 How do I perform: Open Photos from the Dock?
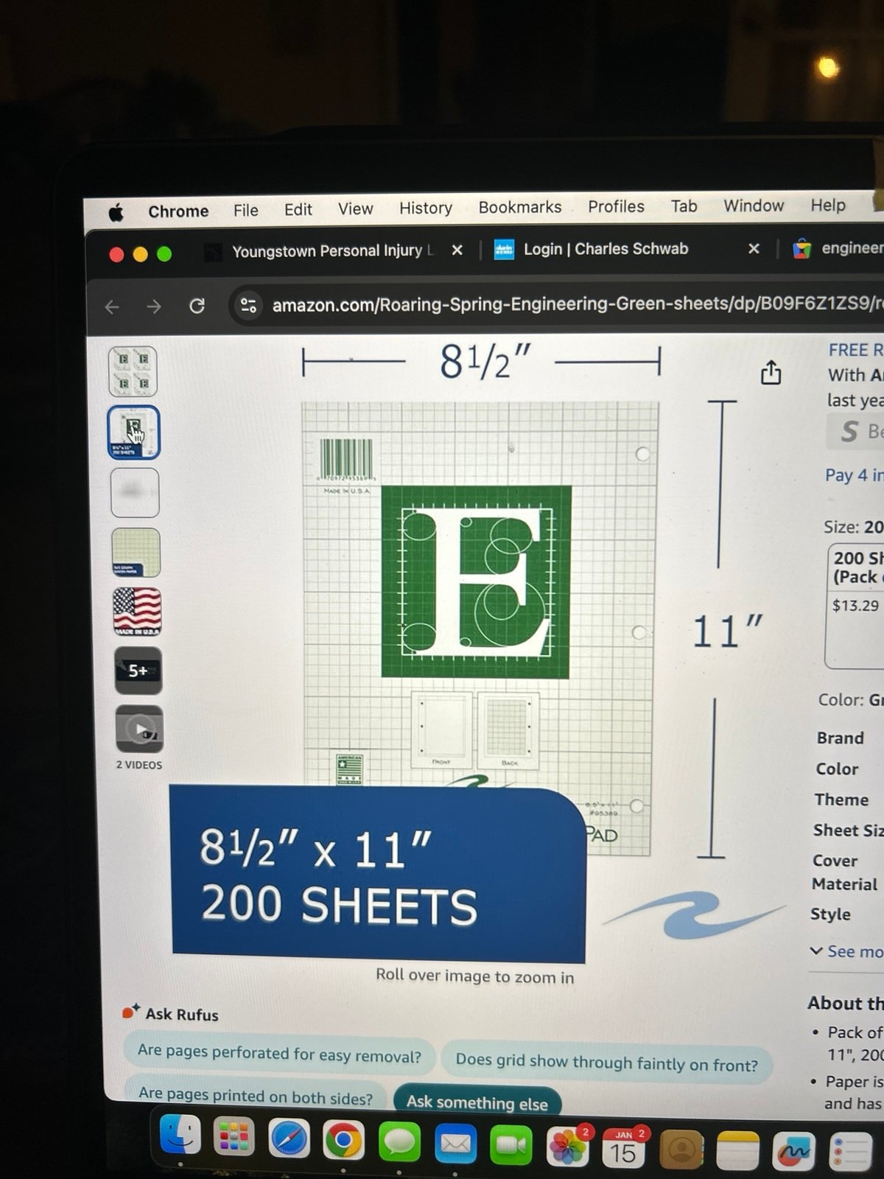pos(567,1147)
